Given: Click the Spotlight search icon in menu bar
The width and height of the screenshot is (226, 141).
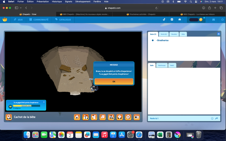Looking at the screenshot, I should 191,1.
